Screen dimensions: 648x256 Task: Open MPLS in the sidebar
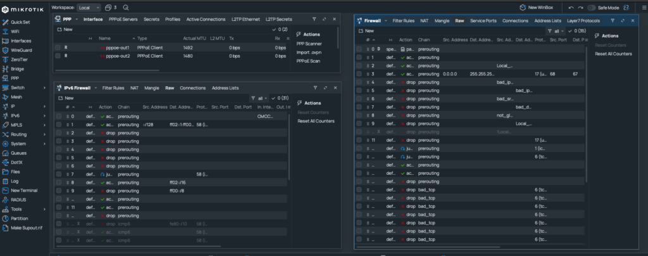point(16,125)
